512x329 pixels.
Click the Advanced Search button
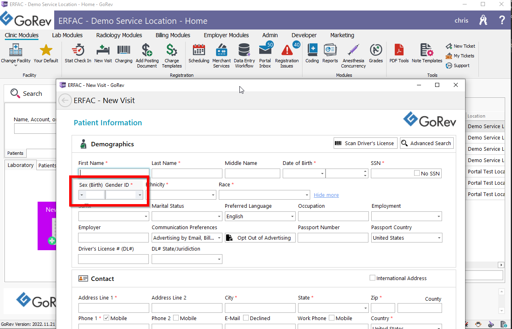point(427,143)
